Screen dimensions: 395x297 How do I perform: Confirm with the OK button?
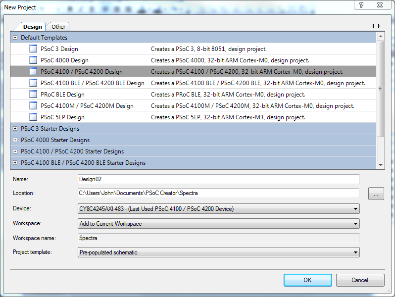pos(307,280)
